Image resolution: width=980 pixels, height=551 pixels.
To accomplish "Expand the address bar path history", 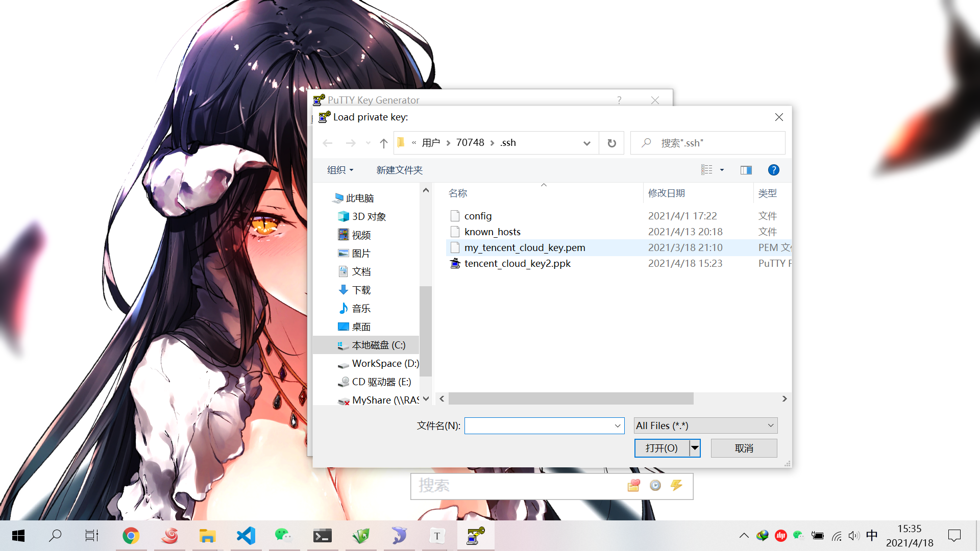I will (x=587, y=143).
